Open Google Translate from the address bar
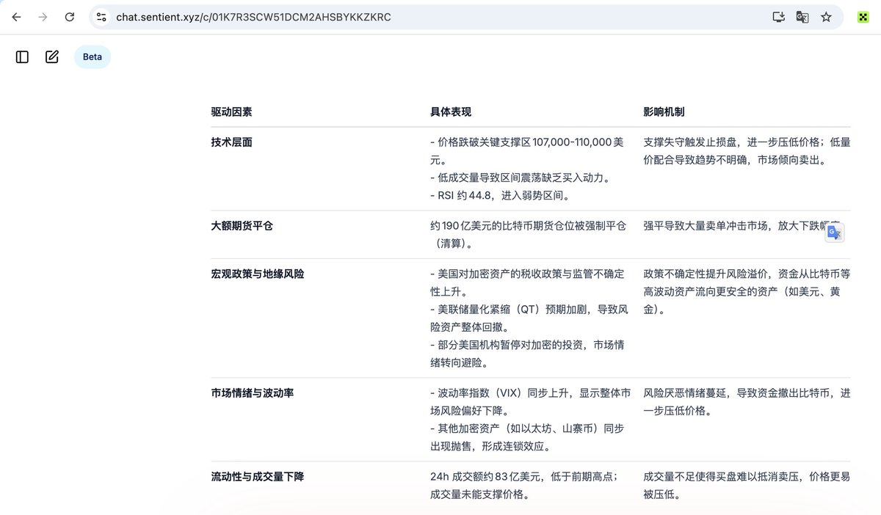 pyautogui.click(x=802, y=17)
